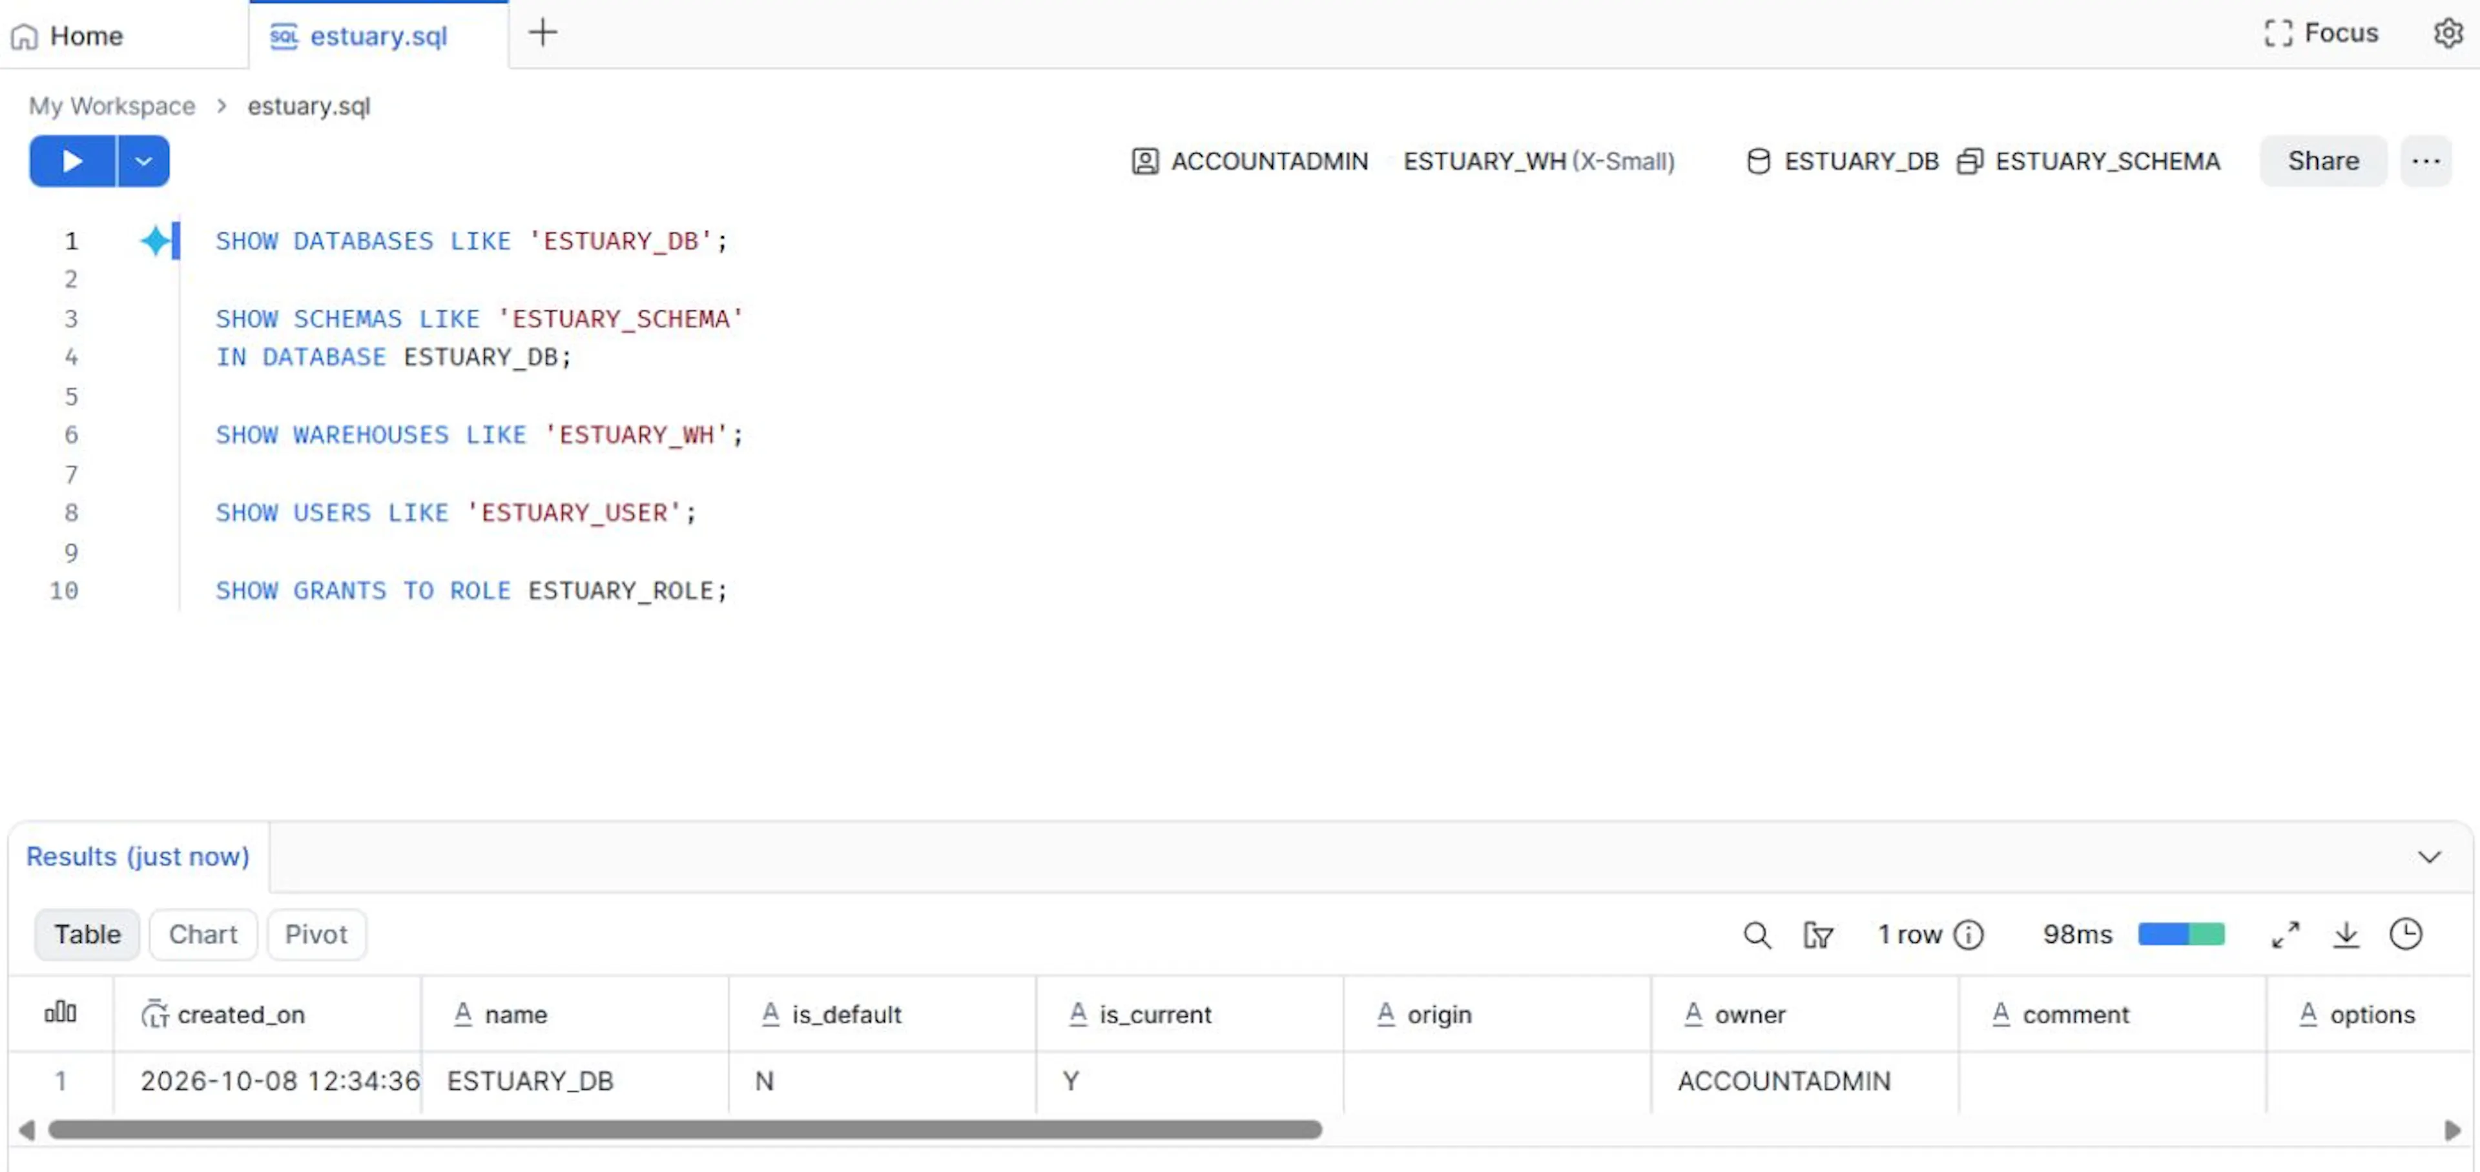
Task: Choose ESTUARY_SCHEMA schema selector
Action: tap(2088, 161)
